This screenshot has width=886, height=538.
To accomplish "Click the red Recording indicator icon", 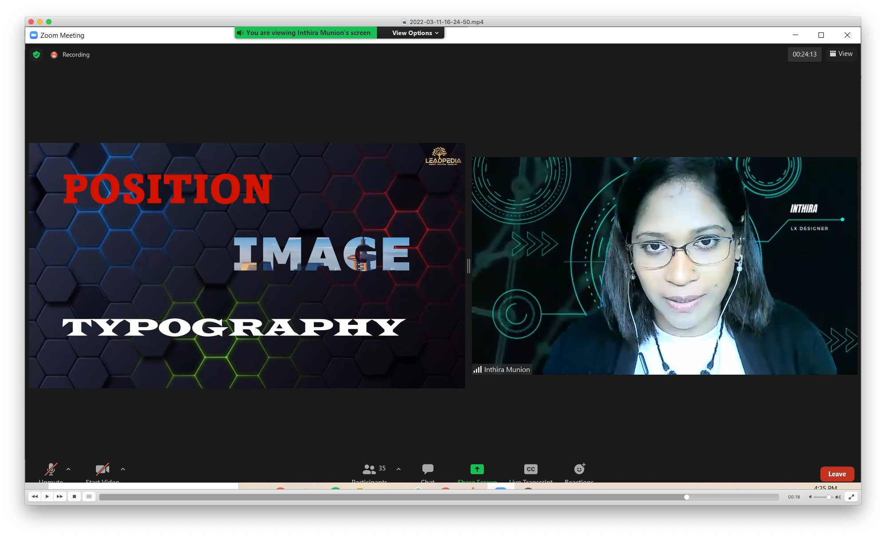I will [54, 55].
